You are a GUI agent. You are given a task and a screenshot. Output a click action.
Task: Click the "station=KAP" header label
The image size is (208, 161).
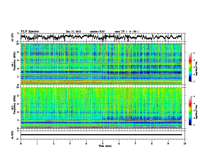97,32
